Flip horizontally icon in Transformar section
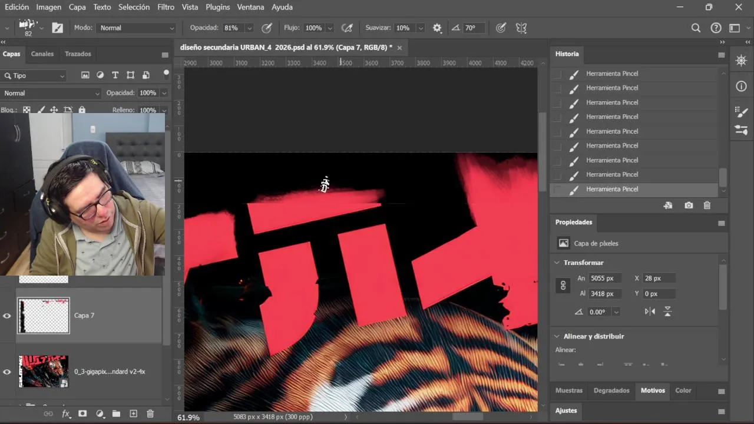This screenshot has width=754, height=424. point(650,312)
